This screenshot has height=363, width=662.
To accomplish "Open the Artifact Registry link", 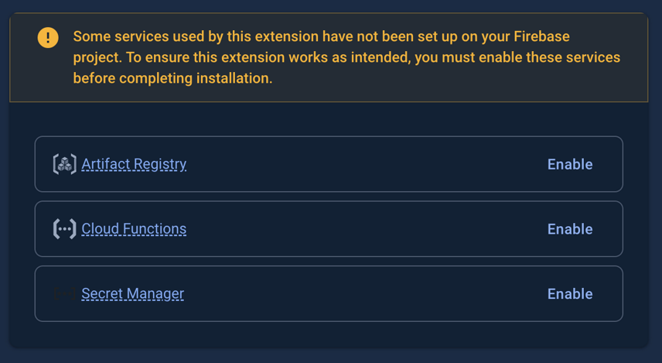I will [x=134, y=164].
